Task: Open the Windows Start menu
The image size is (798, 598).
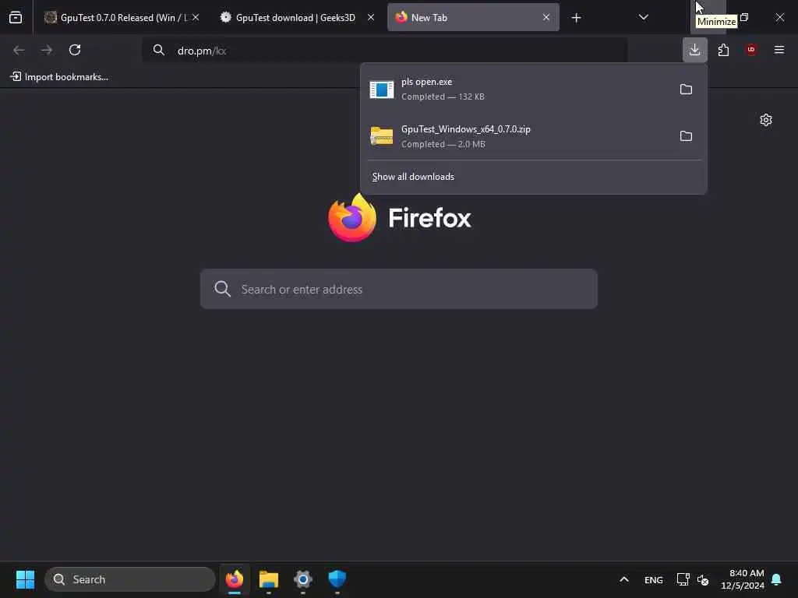Action: (25, 579)
